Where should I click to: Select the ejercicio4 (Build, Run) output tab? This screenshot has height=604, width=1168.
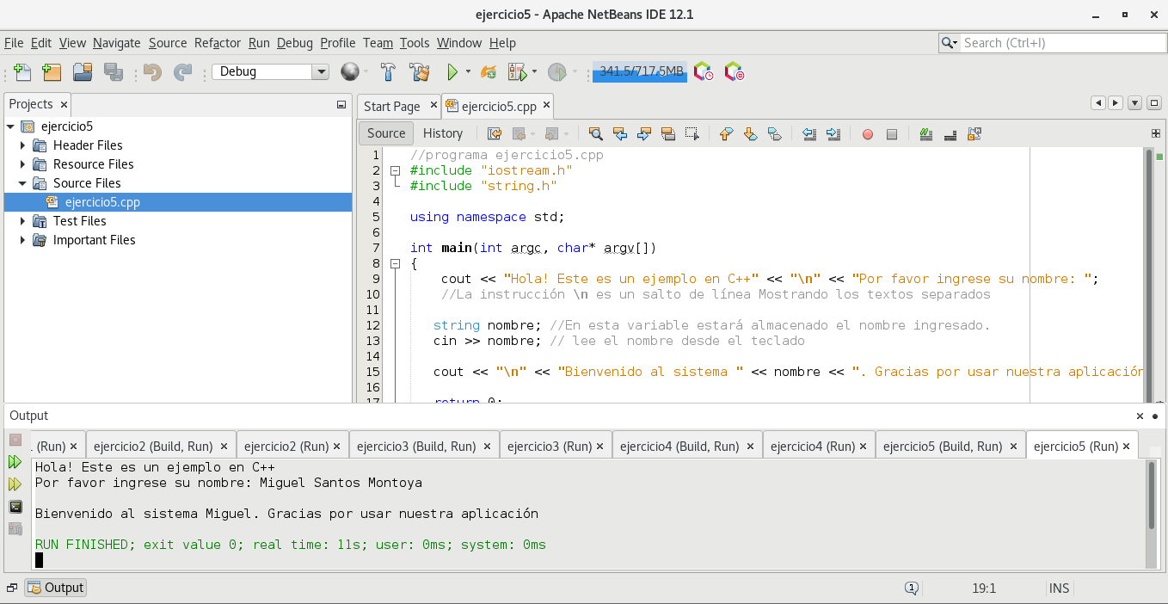coord(679,447)
